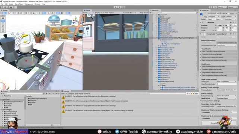The width and height of the screenshot is (239, 134).
Task: Open the Tag dropdown (Untagged)
Action: [214, 16]
